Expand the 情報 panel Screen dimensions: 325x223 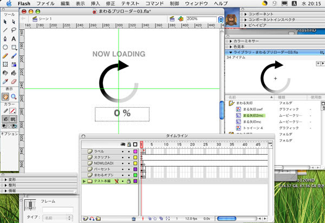[x=6, y=191]
